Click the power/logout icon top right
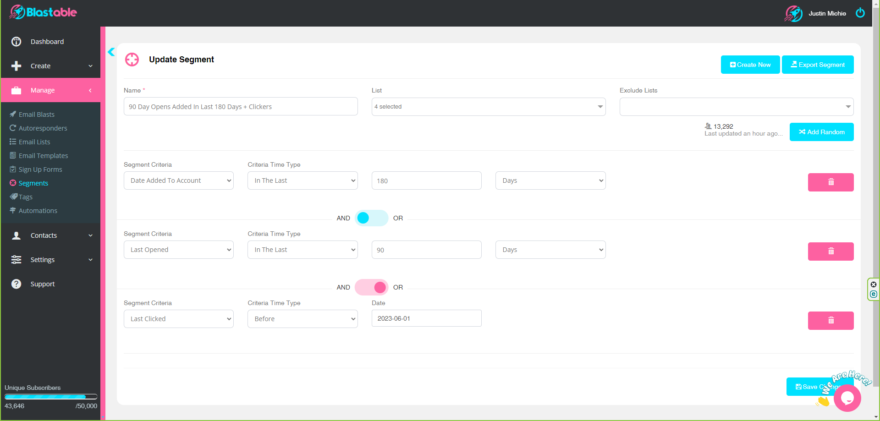880x421 pixels. 860,12
